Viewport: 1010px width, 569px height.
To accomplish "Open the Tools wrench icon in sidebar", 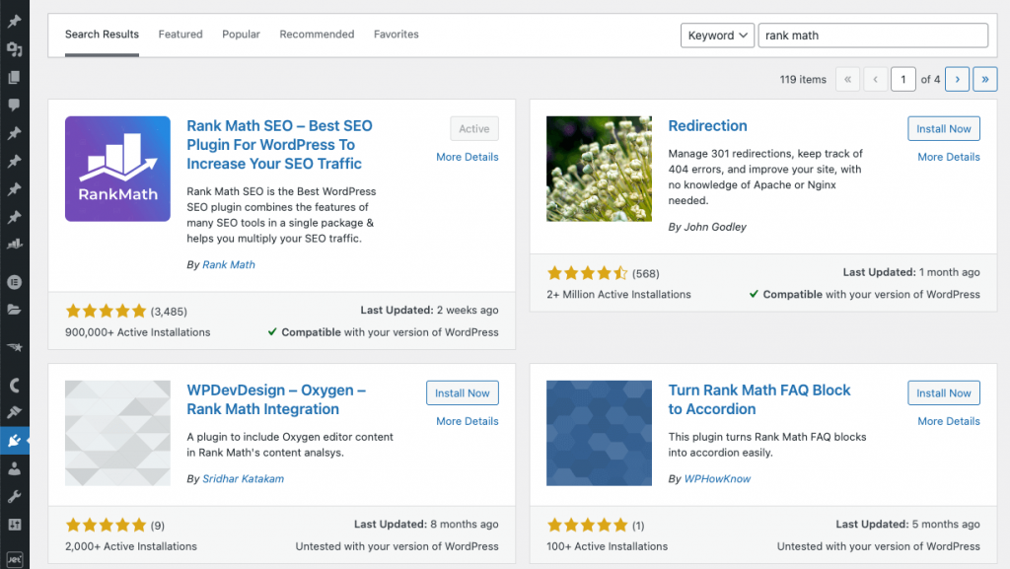I will (14, 497).
